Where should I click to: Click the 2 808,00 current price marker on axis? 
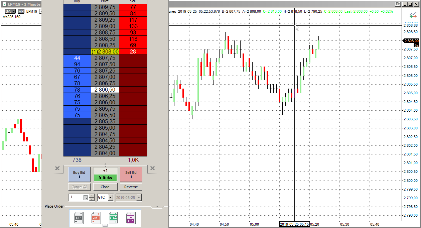(411, 40)
